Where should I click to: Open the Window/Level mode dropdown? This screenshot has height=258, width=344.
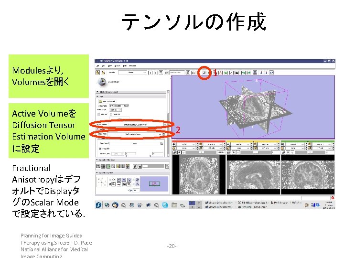click(118, 153)
